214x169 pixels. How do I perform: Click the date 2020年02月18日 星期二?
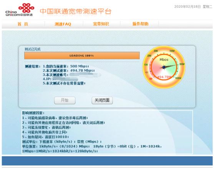(193, 7)
